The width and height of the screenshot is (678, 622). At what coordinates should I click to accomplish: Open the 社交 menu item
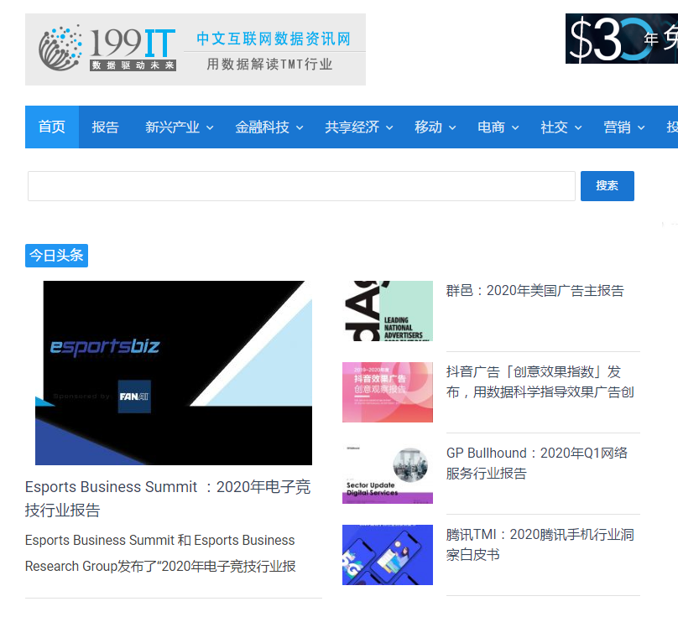[555, 127]
